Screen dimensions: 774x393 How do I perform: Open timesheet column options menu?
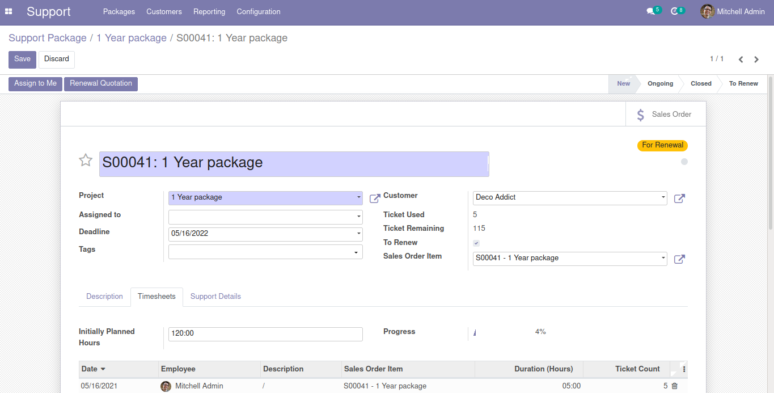coord(684,369)
